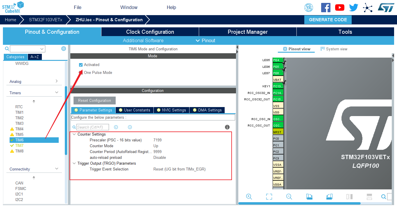Click the parameter search field
397x208 pixels.
(x=93, y=127)
